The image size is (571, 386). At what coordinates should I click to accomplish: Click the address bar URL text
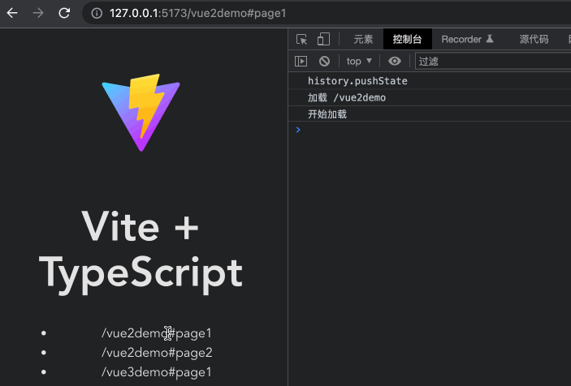197,14
